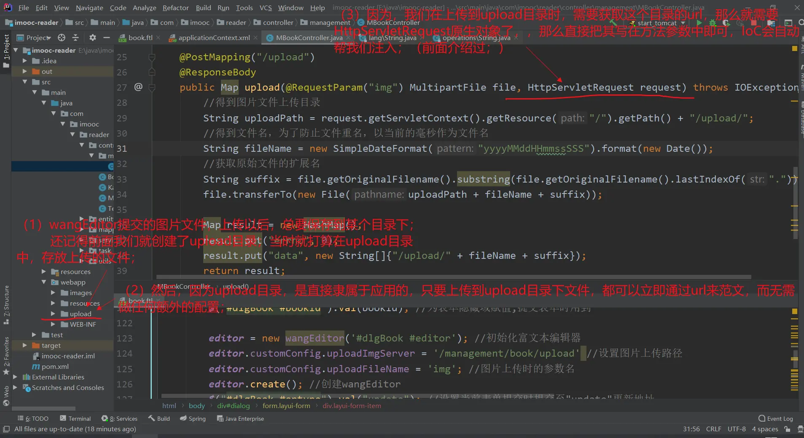Click the editor horizontal scrollbar
804x438 pixels.
coord(453,277)
